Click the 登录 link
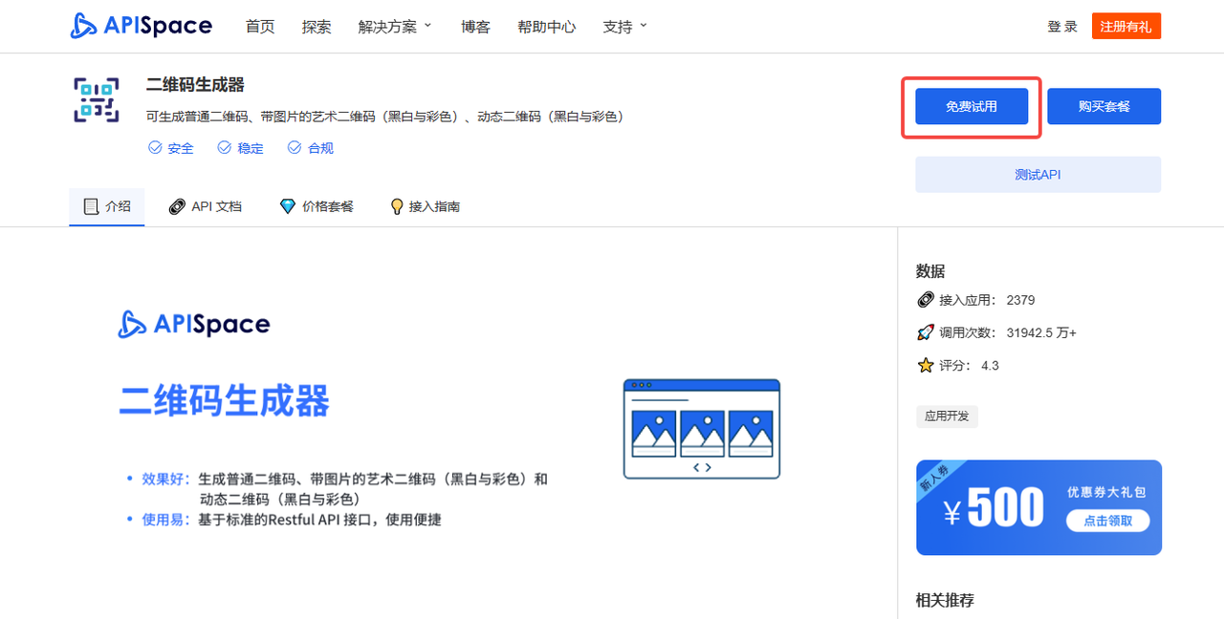Image resolution: width=1224 pixels, height=619 pixels. (1062, 26)
